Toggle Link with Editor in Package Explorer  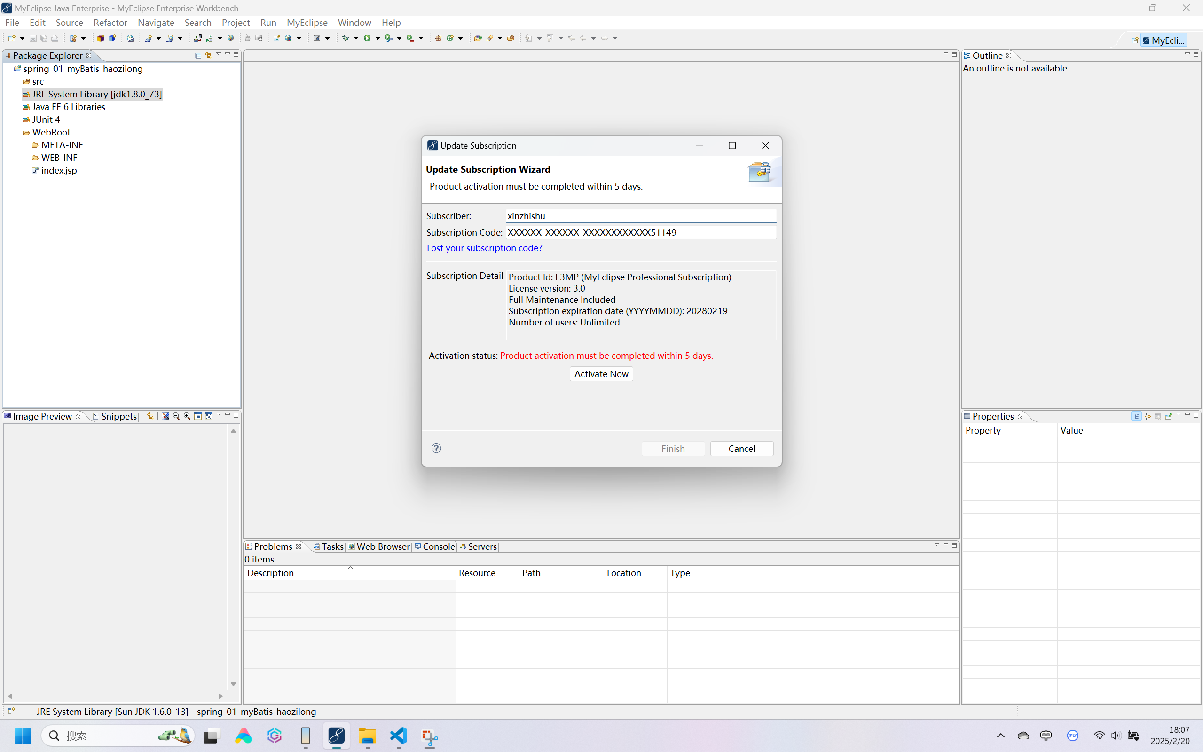click(x=209, y=55)
